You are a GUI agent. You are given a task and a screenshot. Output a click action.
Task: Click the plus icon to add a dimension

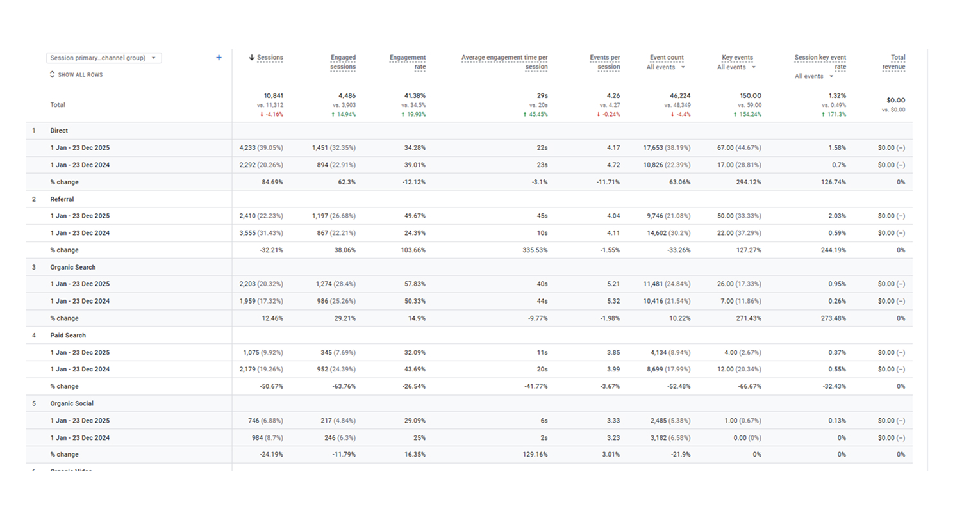click(219, 58)
